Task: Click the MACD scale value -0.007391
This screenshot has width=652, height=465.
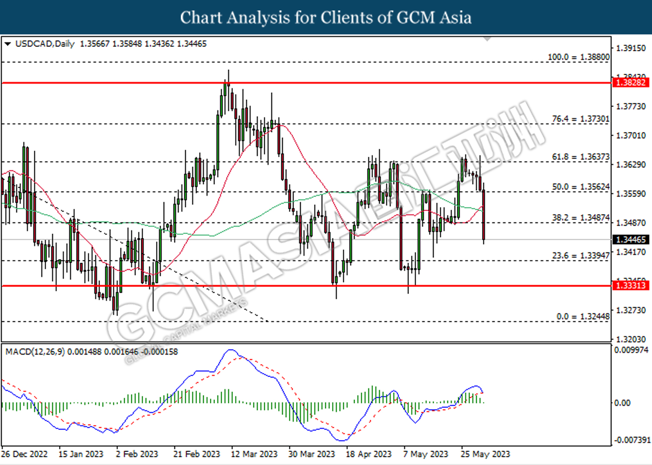Action: pyautogui.click(x=632, y=440)
